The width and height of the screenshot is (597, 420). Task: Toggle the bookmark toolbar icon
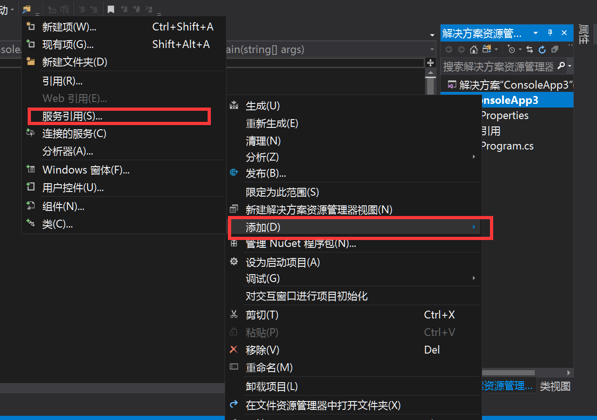[x=111, y=9]
